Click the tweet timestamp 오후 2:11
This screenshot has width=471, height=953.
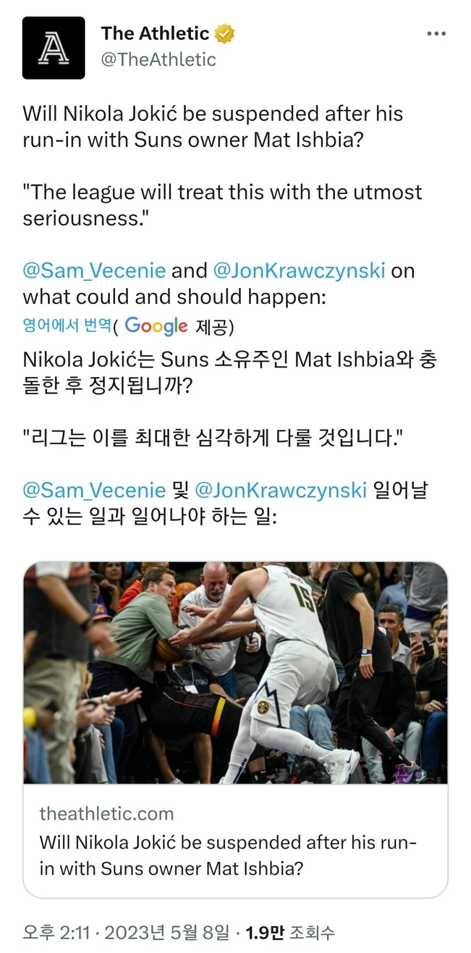click(x=57, y=933)
